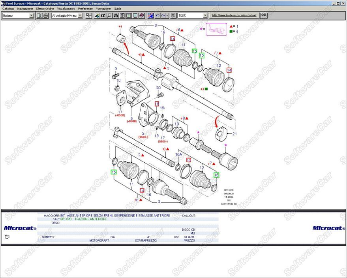Viewport: 347px width, 278px height.
Task: Click the alpha symbol toolbar icon
Action: point(103,15)
